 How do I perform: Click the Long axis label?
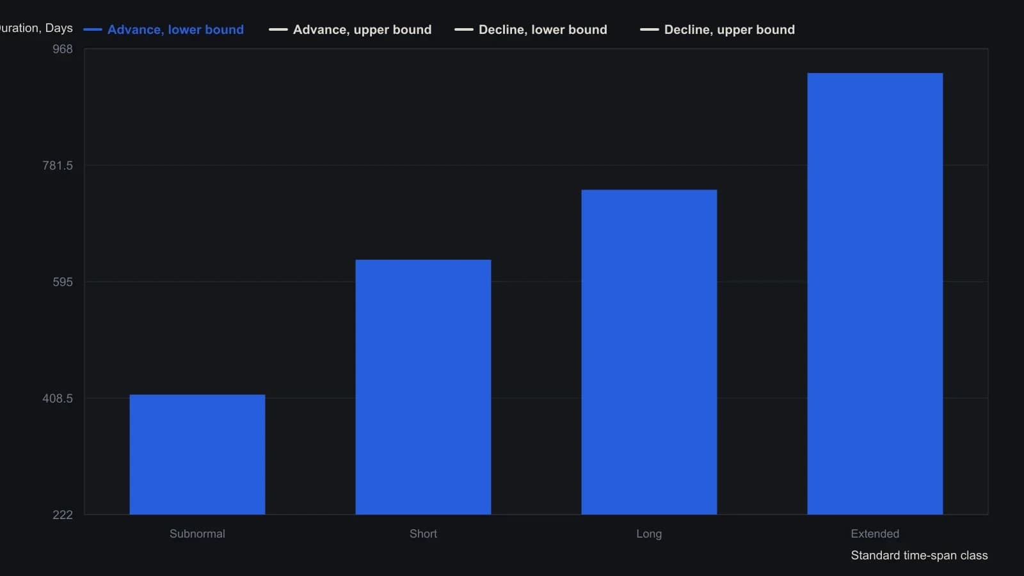tap(649, 534)
